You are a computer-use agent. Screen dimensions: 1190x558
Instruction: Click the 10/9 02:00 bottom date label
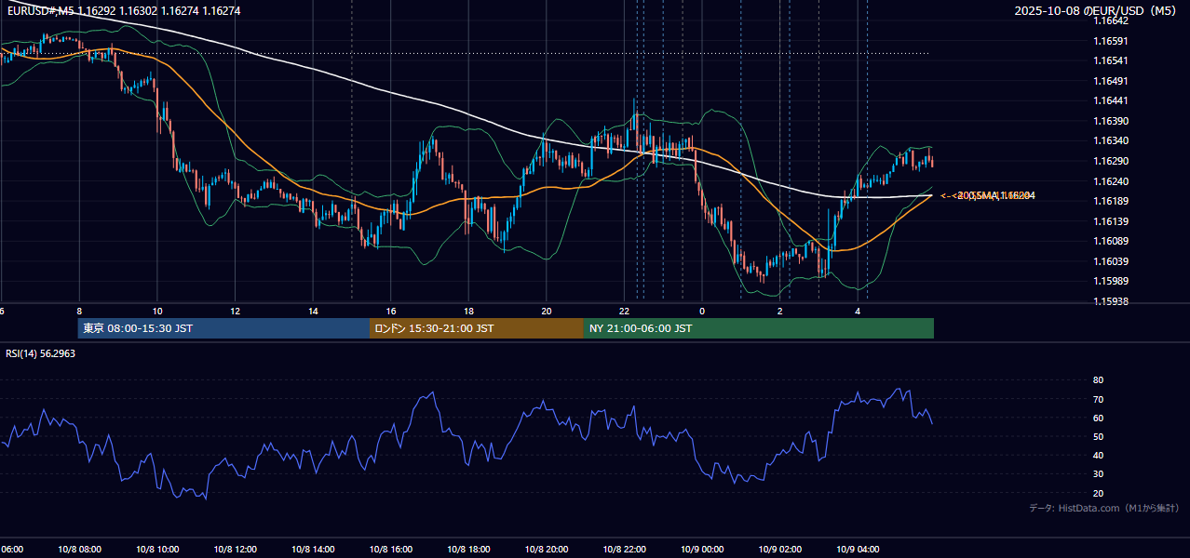(x=779, y=550)
